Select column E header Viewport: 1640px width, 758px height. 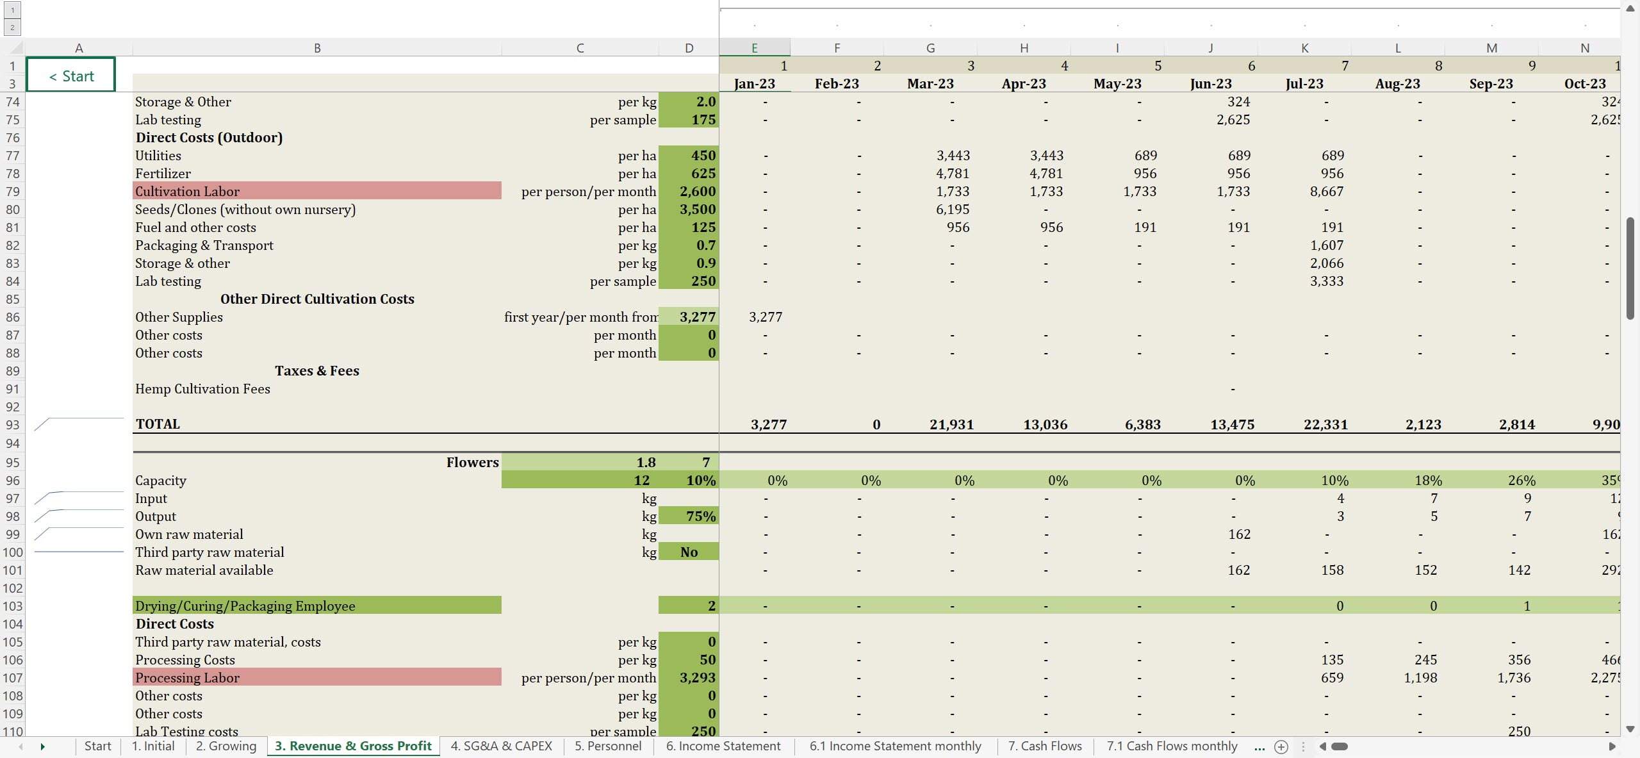tap(754, 48)
